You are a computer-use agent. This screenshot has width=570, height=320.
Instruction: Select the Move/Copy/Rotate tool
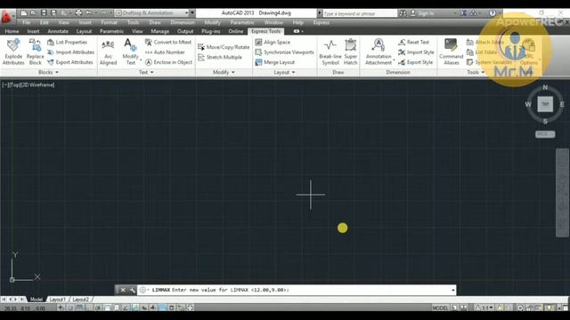pos(224,47)
